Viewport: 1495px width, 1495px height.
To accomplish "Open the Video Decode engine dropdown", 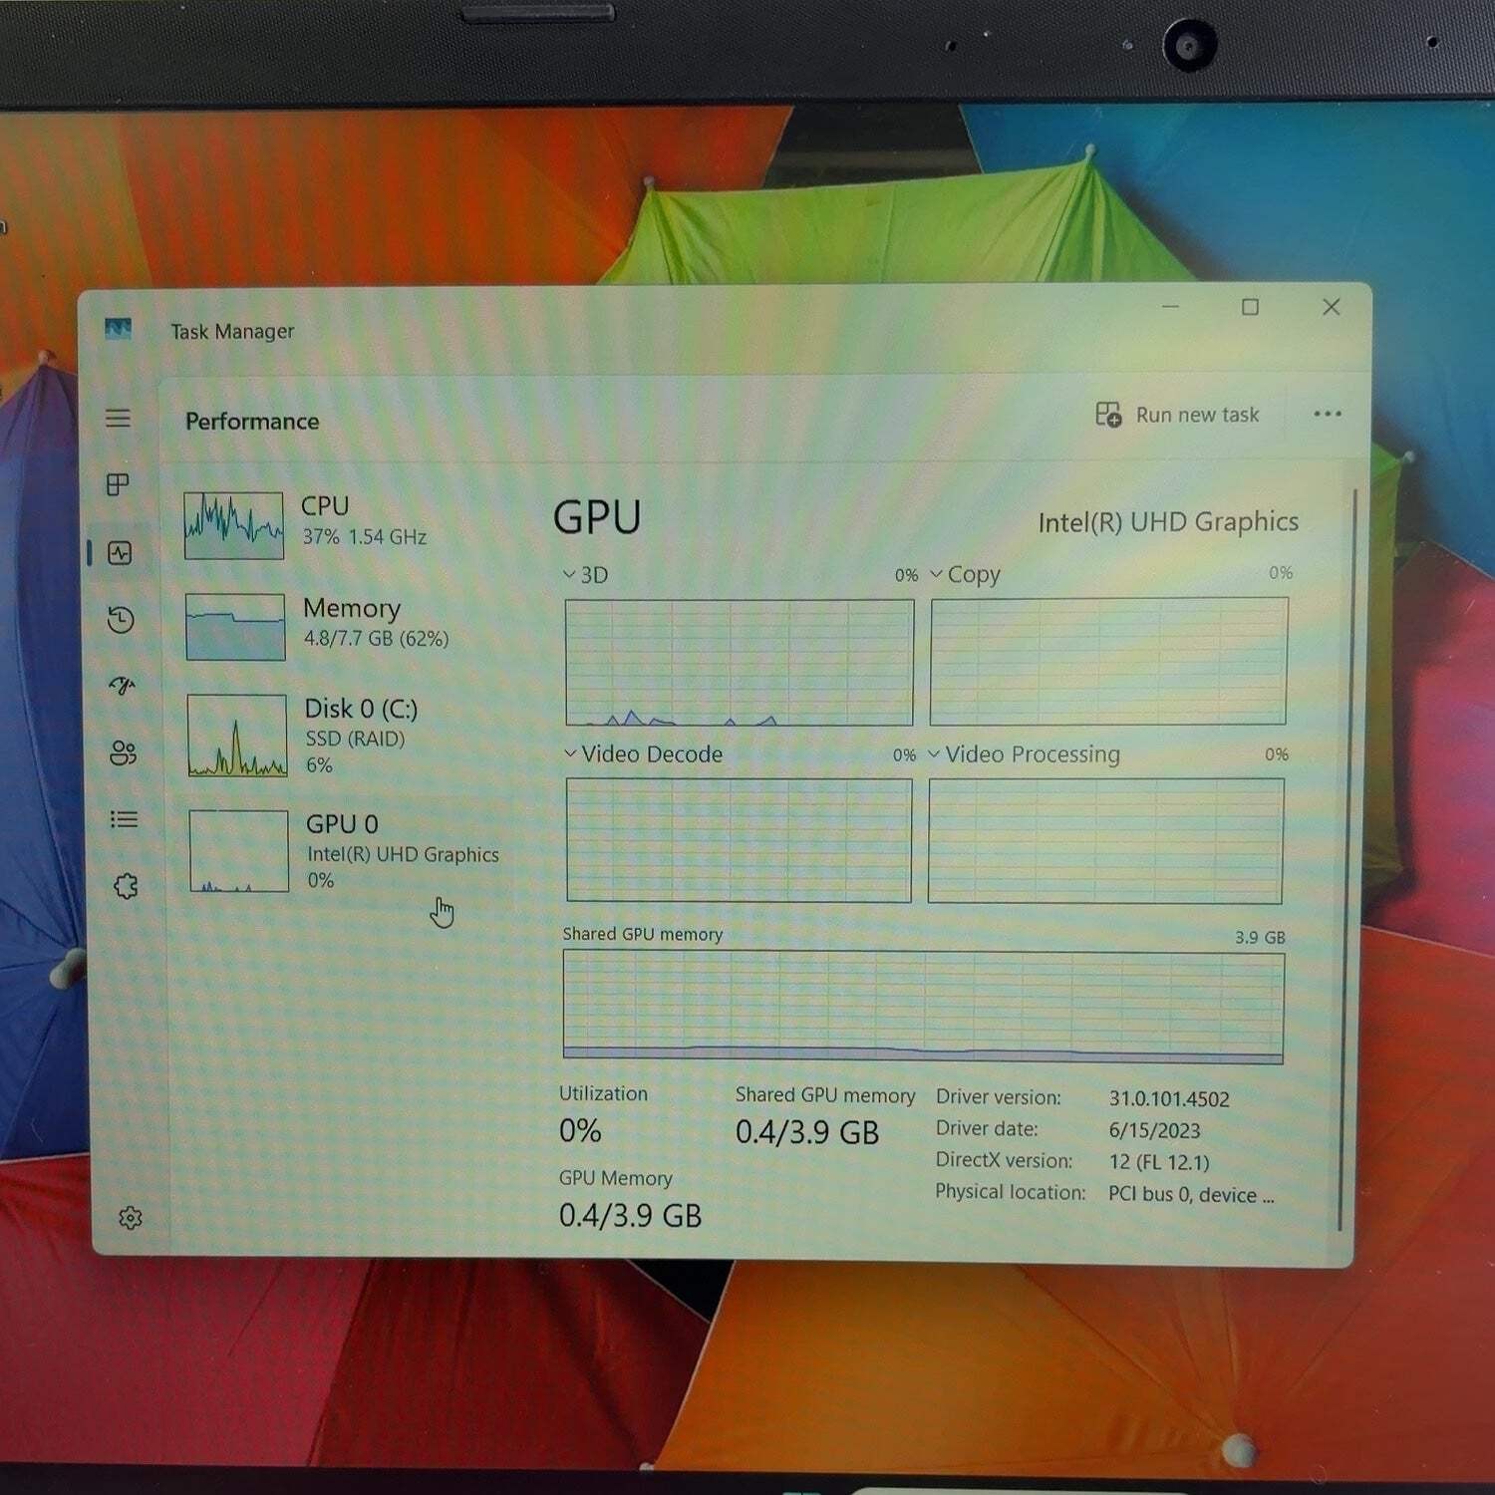I will tap(643, 754).
